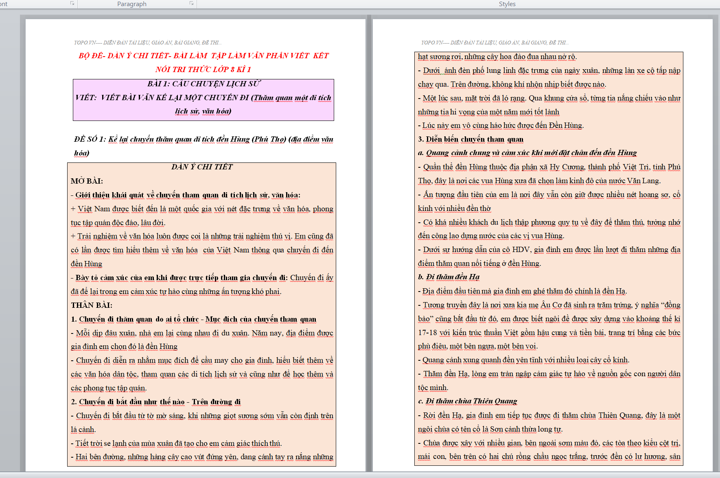Click the YOPO.VN header on the second page
Screen dimensions: 720x478
pyautogui.click(x=495, y=42)
